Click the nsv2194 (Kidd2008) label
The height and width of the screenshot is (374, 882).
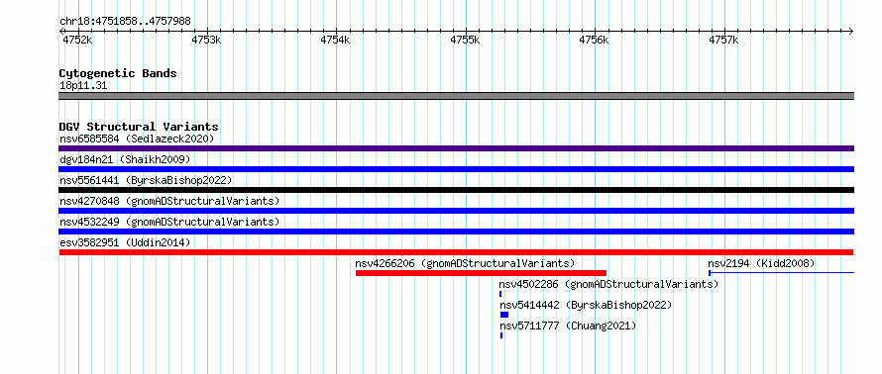[761, 263]
